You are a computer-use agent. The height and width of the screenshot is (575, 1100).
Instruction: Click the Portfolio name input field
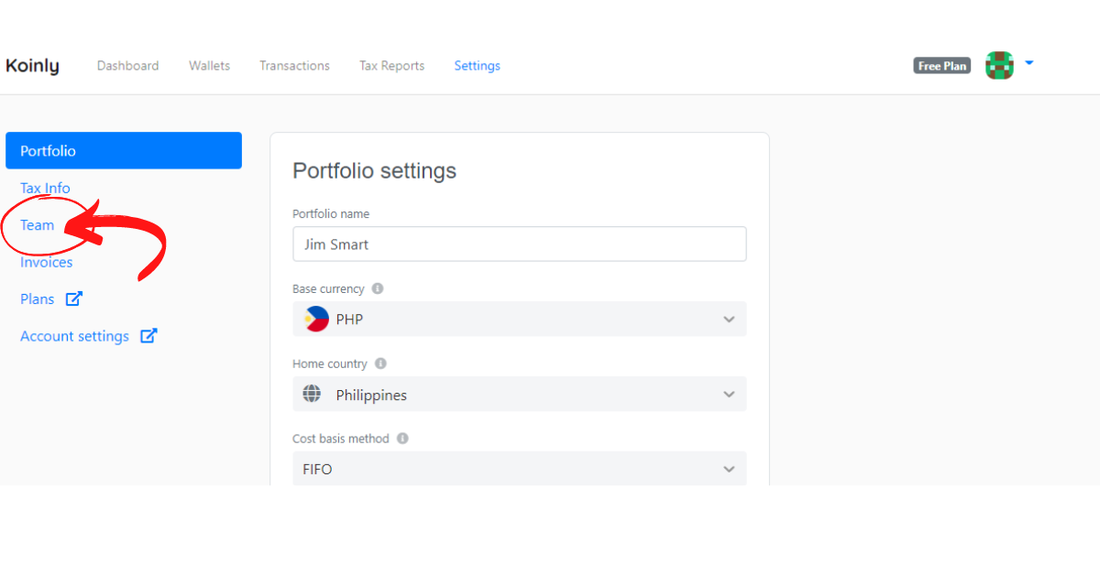519,244
